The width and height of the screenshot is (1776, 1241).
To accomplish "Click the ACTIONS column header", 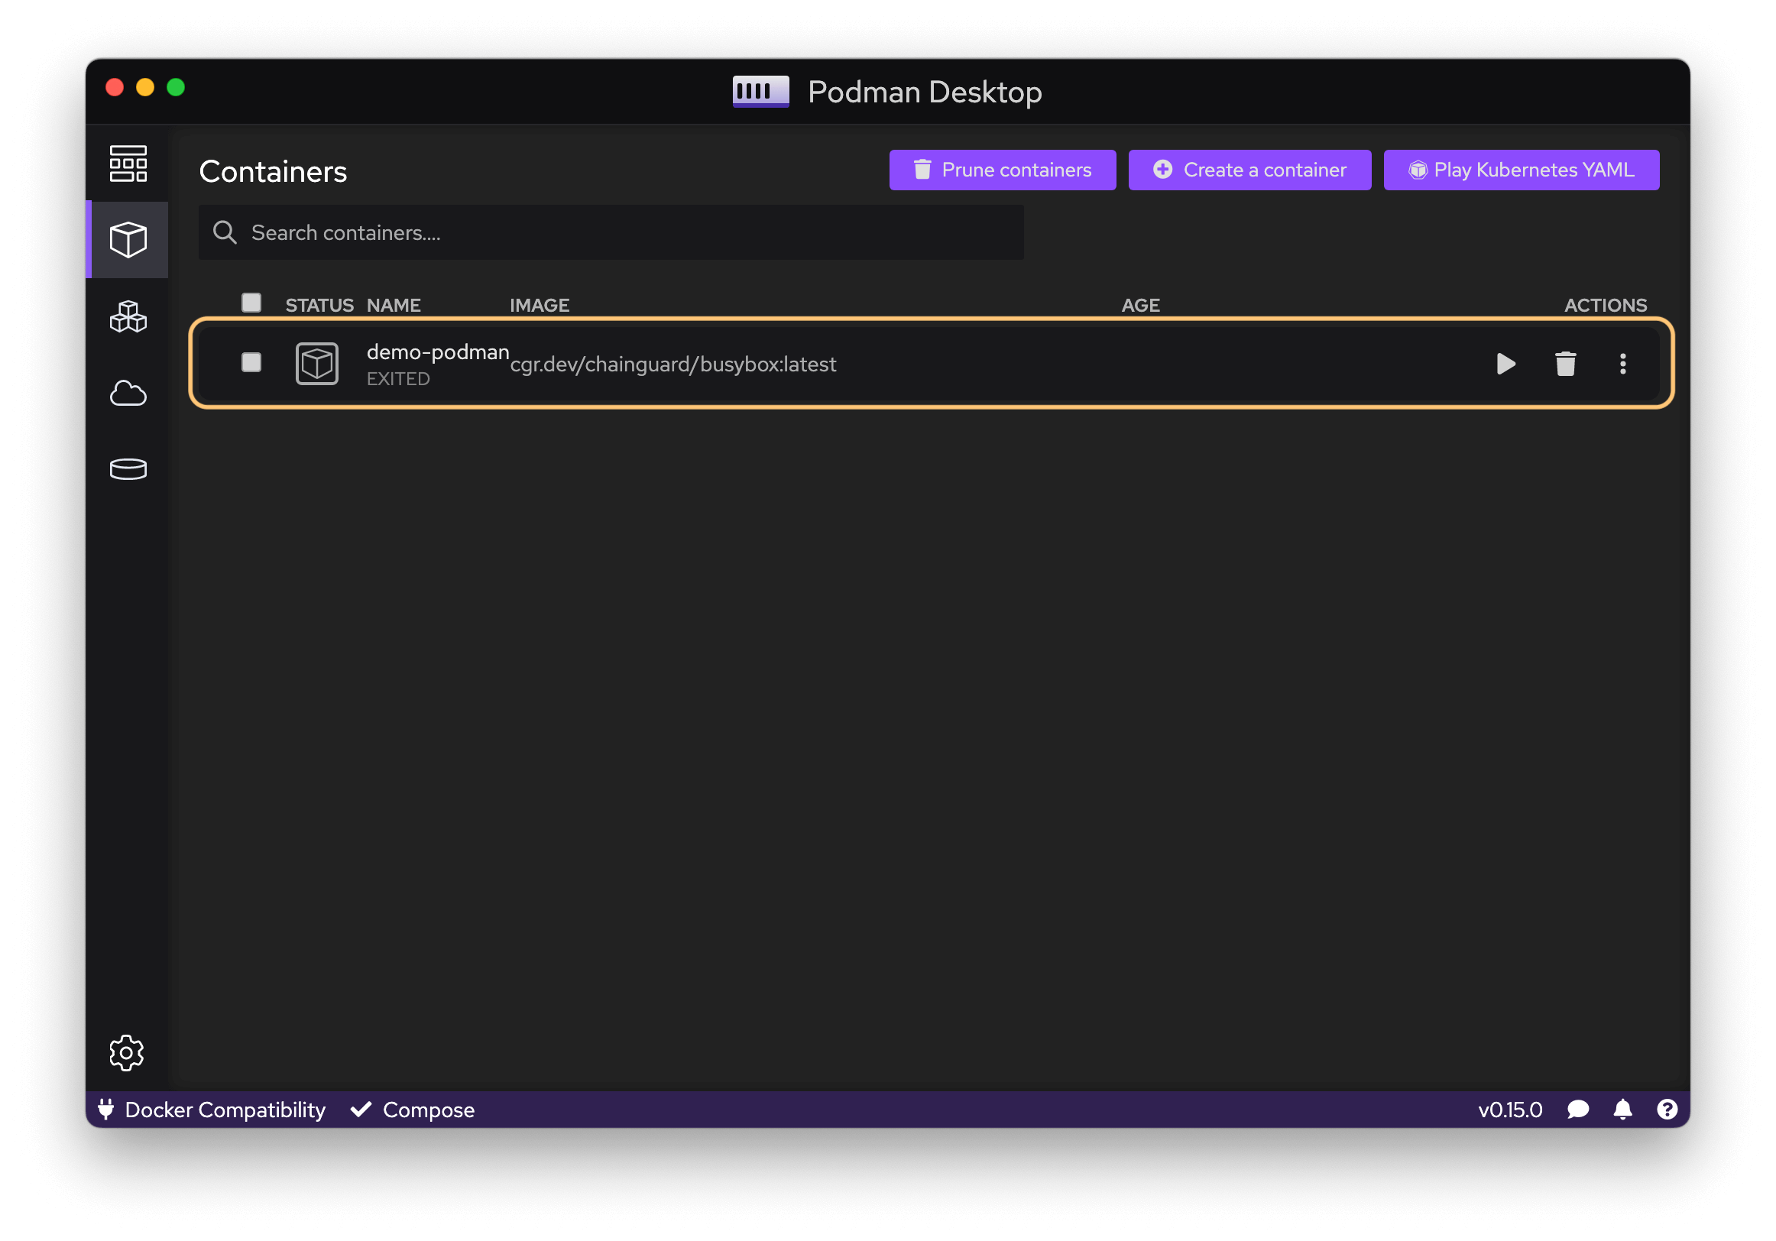I will tap(1605, 305).
